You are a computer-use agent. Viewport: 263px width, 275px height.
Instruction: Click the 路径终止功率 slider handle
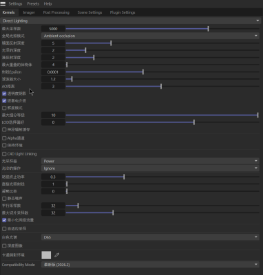click(124, 177)
